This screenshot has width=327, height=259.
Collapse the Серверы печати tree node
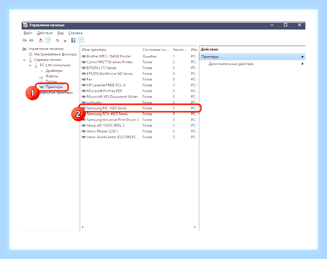click(24, 60)
